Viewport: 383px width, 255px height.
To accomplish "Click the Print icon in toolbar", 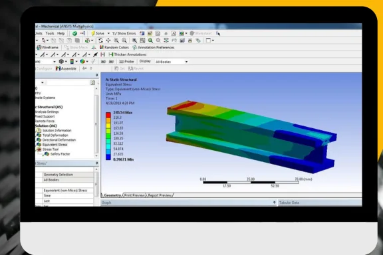I will click(190, 41).
